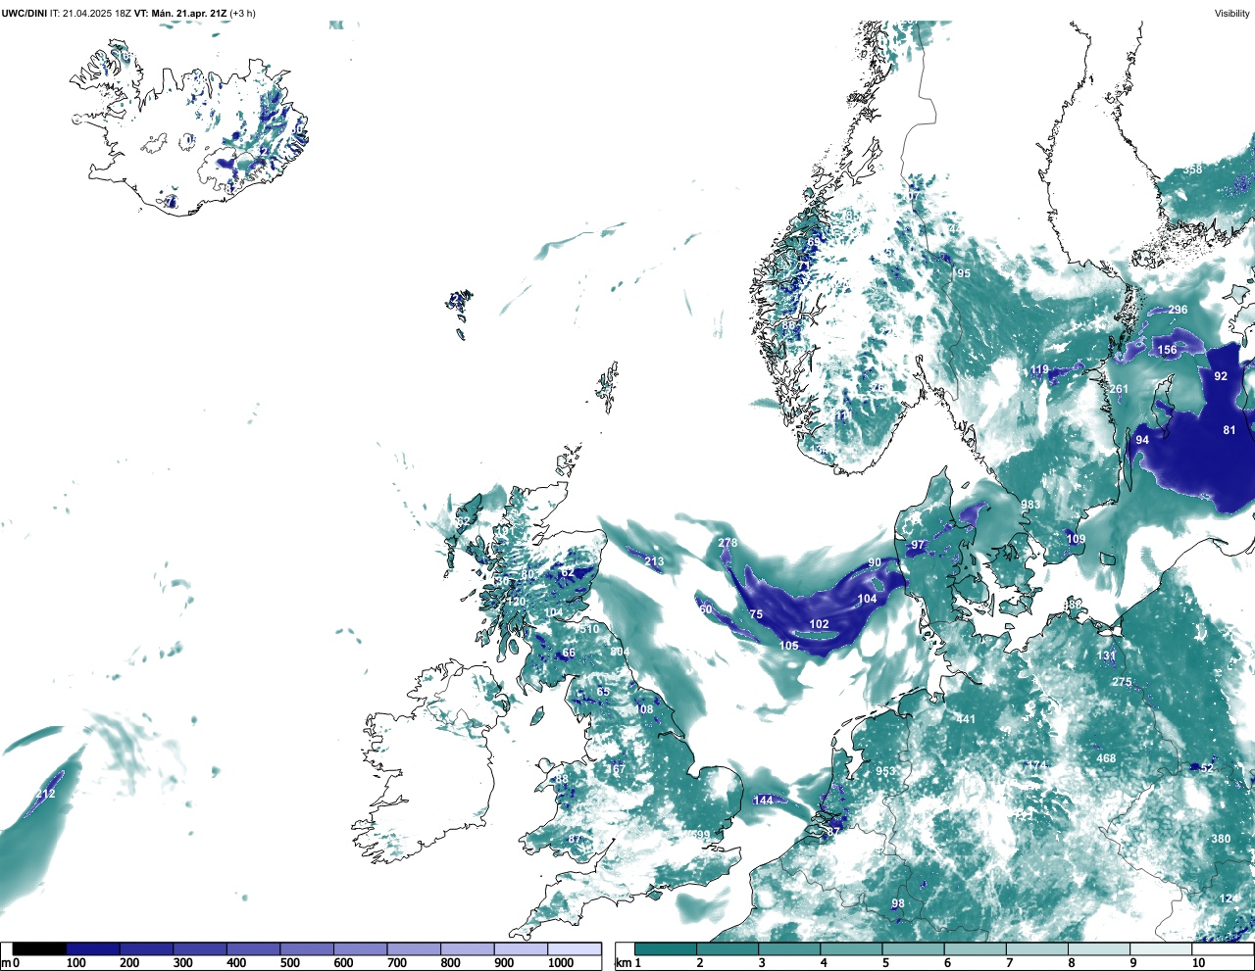Click value '97' over Jutland
The width and height of the screenshot is (1255, 971).
coord(918,545)
